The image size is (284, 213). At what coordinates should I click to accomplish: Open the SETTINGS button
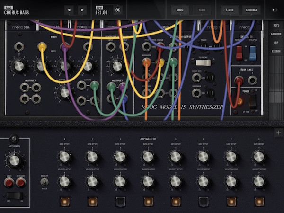(x=251, y=10)
